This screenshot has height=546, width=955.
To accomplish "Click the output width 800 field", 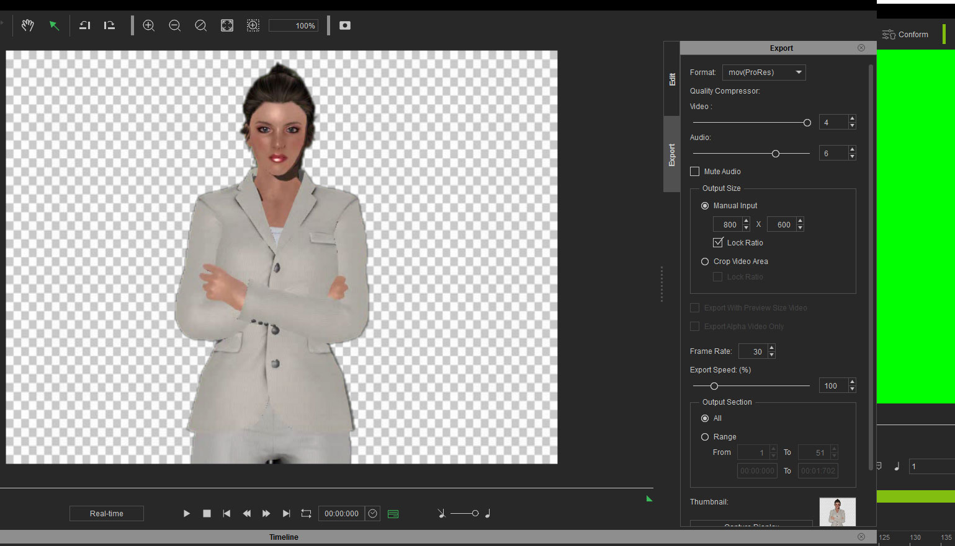I will tap(728, 224).
